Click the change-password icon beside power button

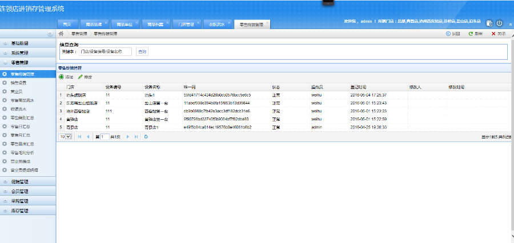[489, 23]
